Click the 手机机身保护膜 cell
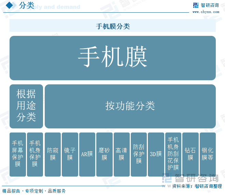Viewport: 225px width, 195px height. (x=35, y=154)
